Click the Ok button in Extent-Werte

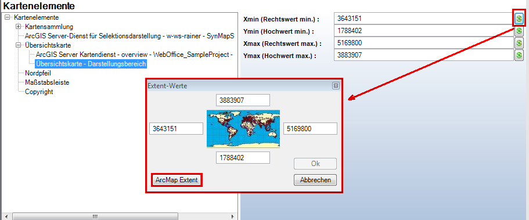click(x=315, y=164)
